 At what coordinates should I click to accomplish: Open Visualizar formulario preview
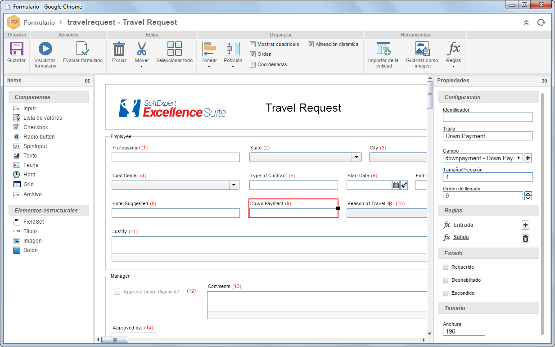(x=45, y=49)
